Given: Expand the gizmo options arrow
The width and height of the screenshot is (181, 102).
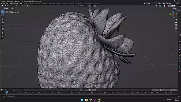Looking at the screenshot, I should [x=162, y=6].
